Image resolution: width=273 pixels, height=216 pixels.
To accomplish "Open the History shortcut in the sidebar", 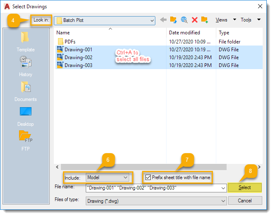I will click(25, 67).
